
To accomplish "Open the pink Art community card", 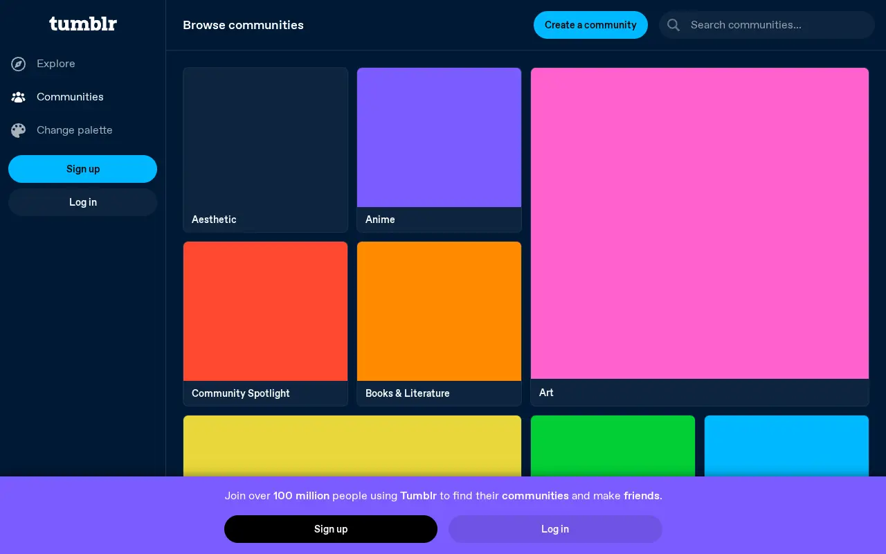I will pos(700,237).
